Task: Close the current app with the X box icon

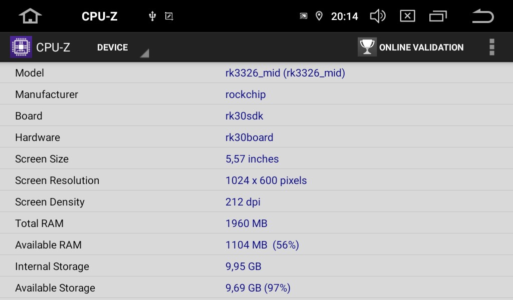Action: tap(407, 16)
